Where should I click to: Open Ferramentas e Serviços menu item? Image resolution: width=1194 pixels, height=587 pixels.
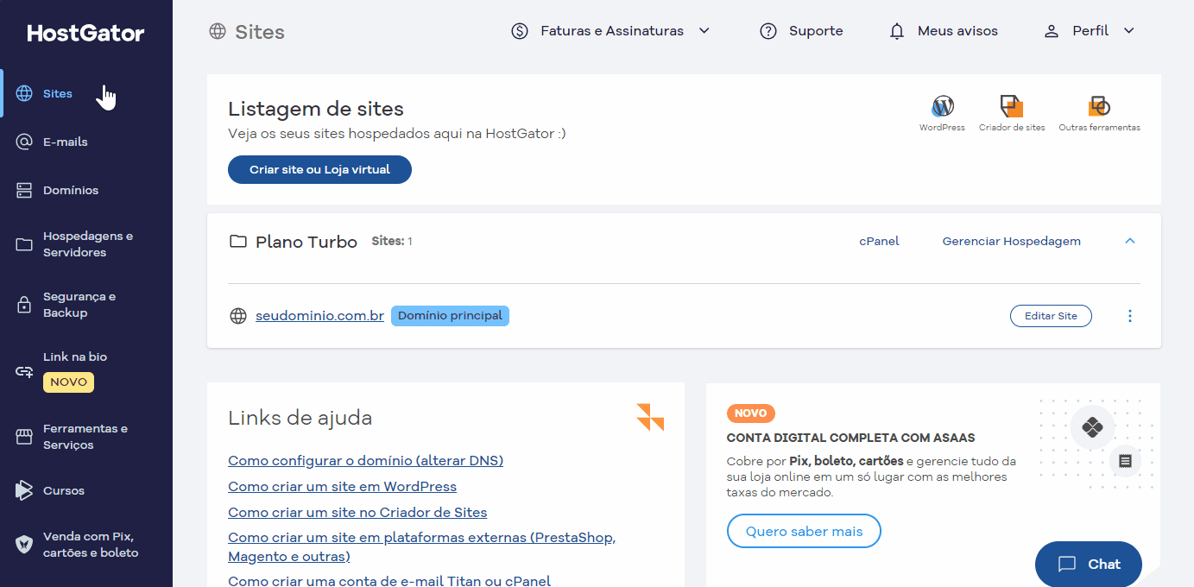(86, 437)
